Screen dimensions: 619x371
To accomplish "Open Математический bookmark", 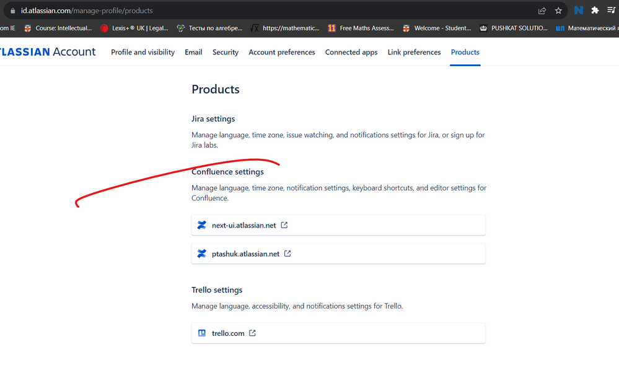I will tap(587, 28).
